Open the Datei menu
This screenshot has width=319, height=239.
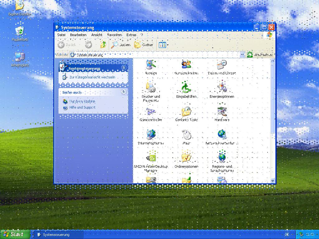point(61,35)
